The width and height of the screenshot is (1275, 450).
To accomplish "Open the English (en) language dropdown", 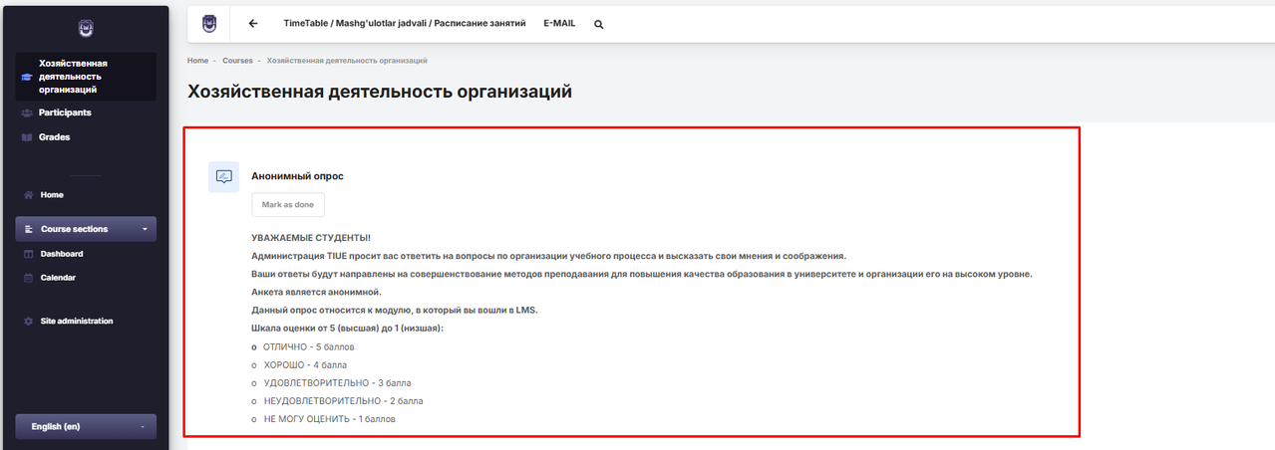I will [86, 426].
